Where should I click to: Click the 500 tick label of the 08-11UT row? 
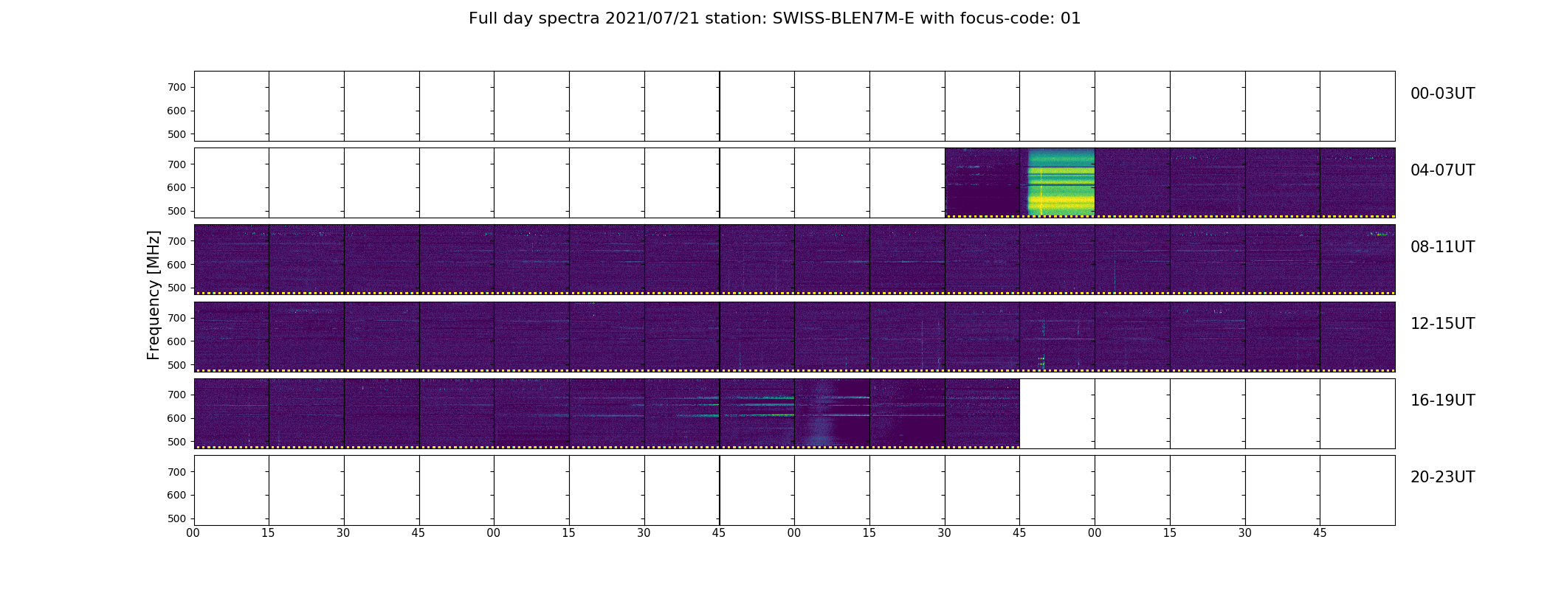(176, 288)
